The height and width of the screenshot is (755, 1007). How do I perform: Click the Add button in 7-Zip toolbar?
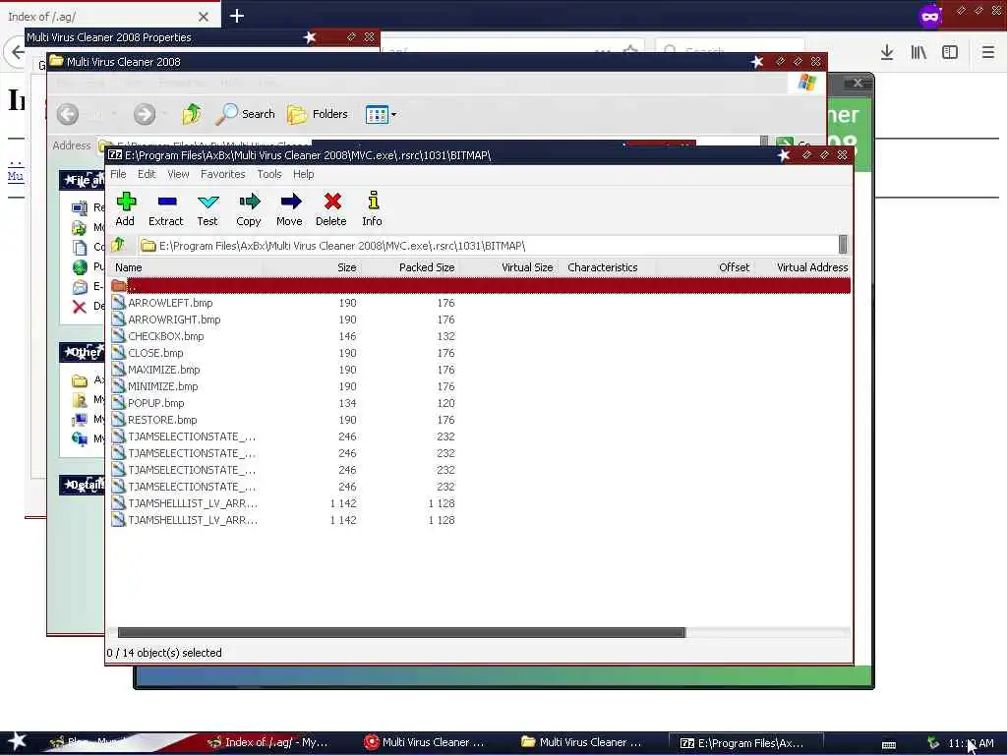click(x=125, y=209)
